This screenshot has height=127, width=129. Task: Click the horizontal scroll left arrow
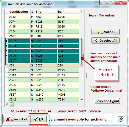[x=7, y=104]
